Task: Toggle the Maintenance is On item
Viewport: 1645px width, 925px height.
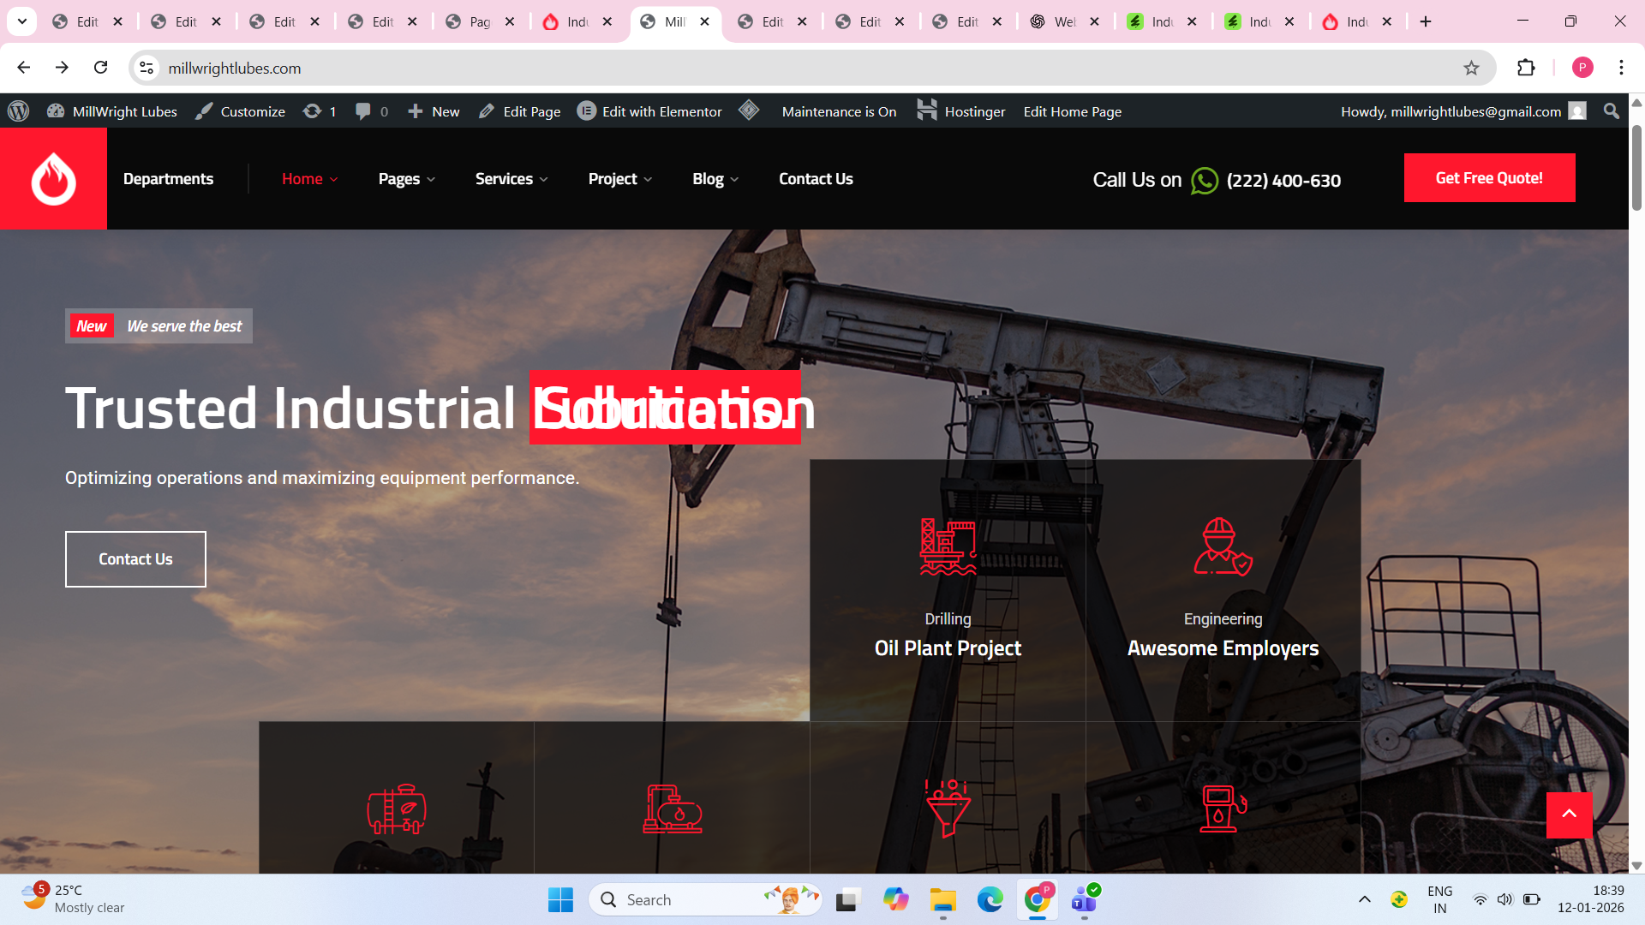Action: (x=838, y=111)
